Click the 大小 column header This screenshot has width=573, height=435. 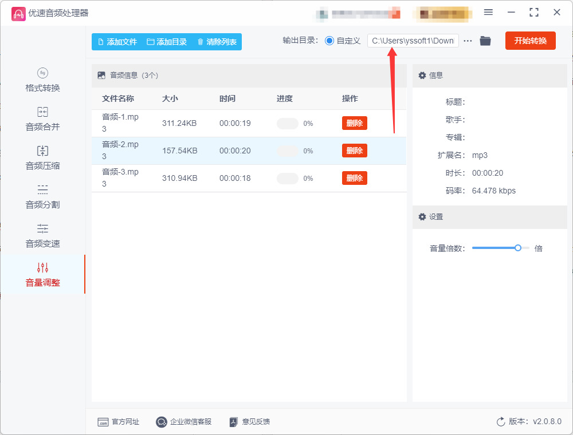pos(170,98)
